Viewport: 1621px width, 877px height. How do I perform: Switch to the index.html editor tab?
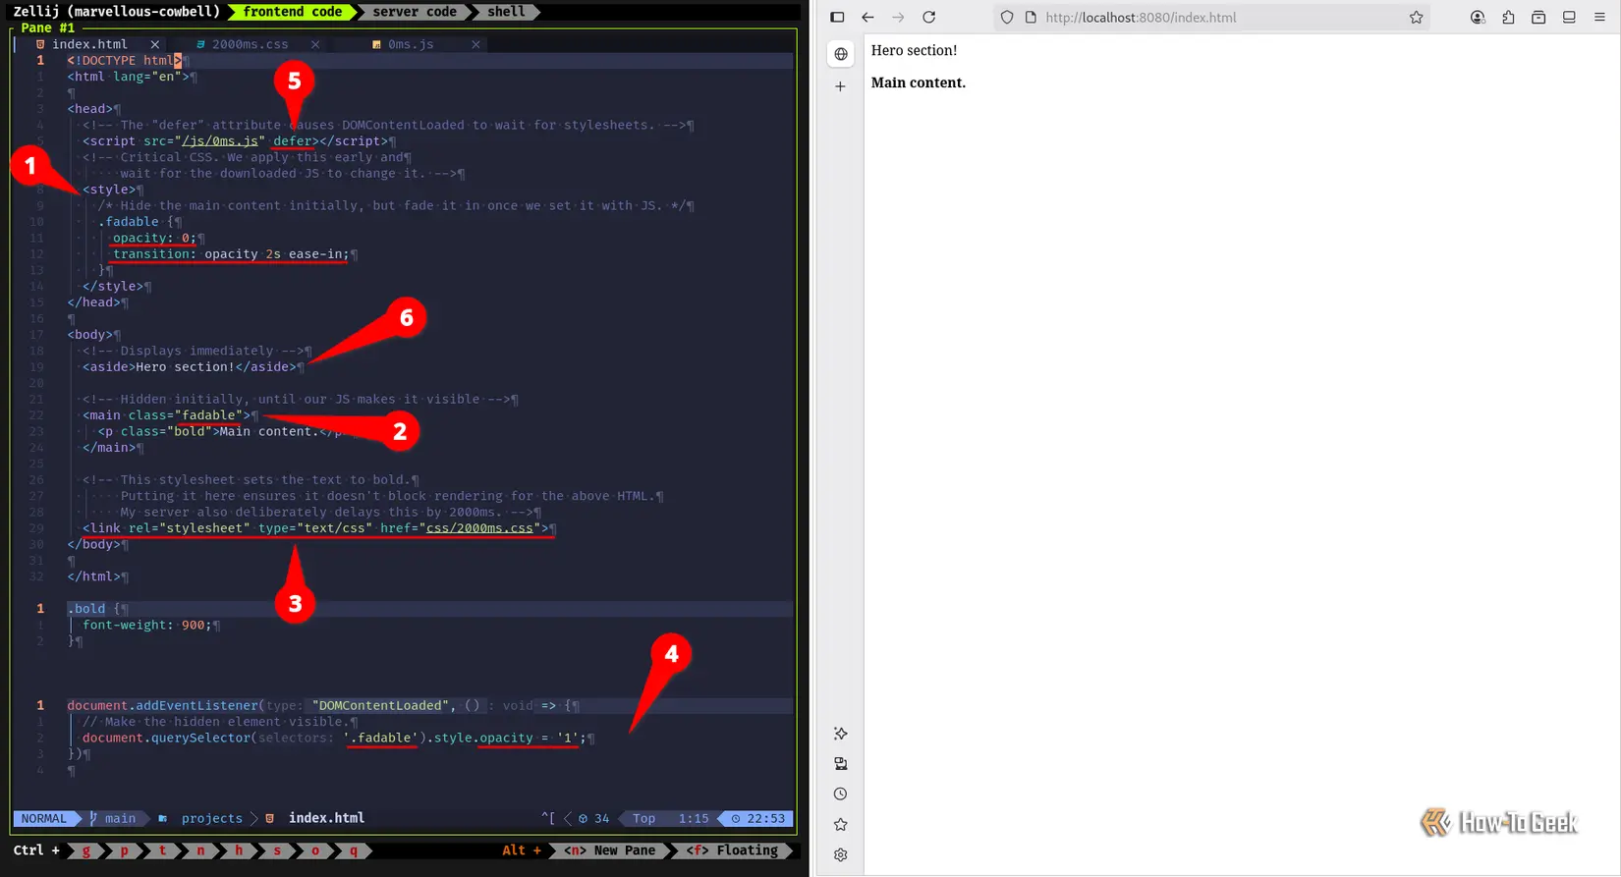89,44
